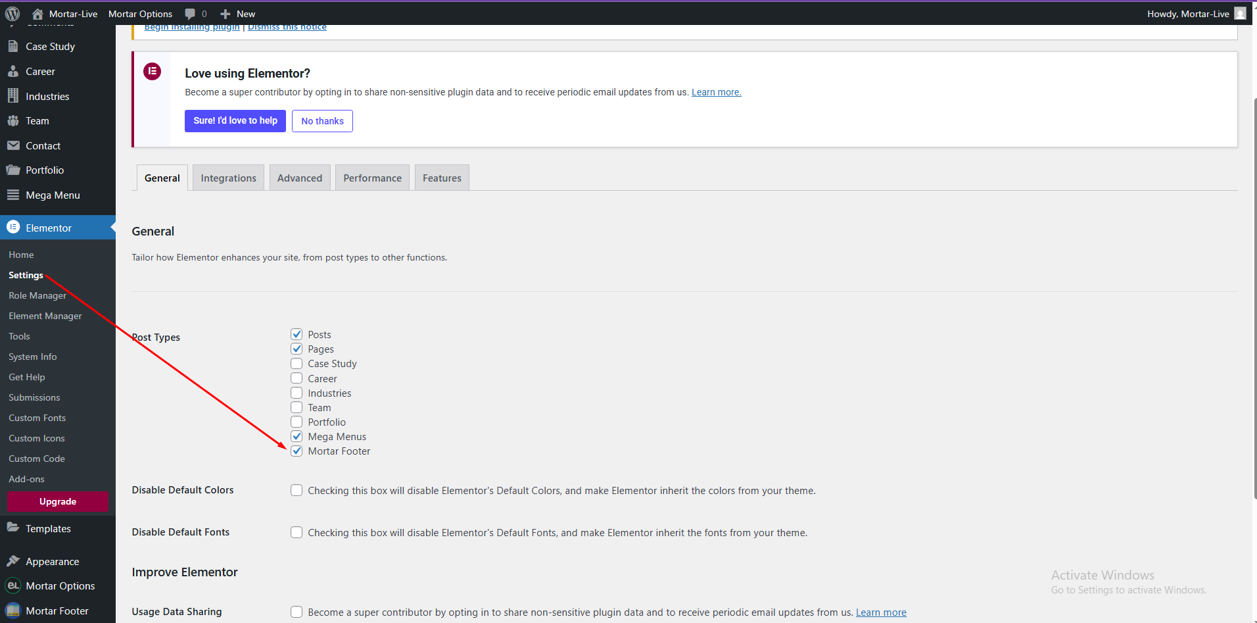Open the New content menu
This screenshot has height=623, width=1257.
tap(237, 14)
